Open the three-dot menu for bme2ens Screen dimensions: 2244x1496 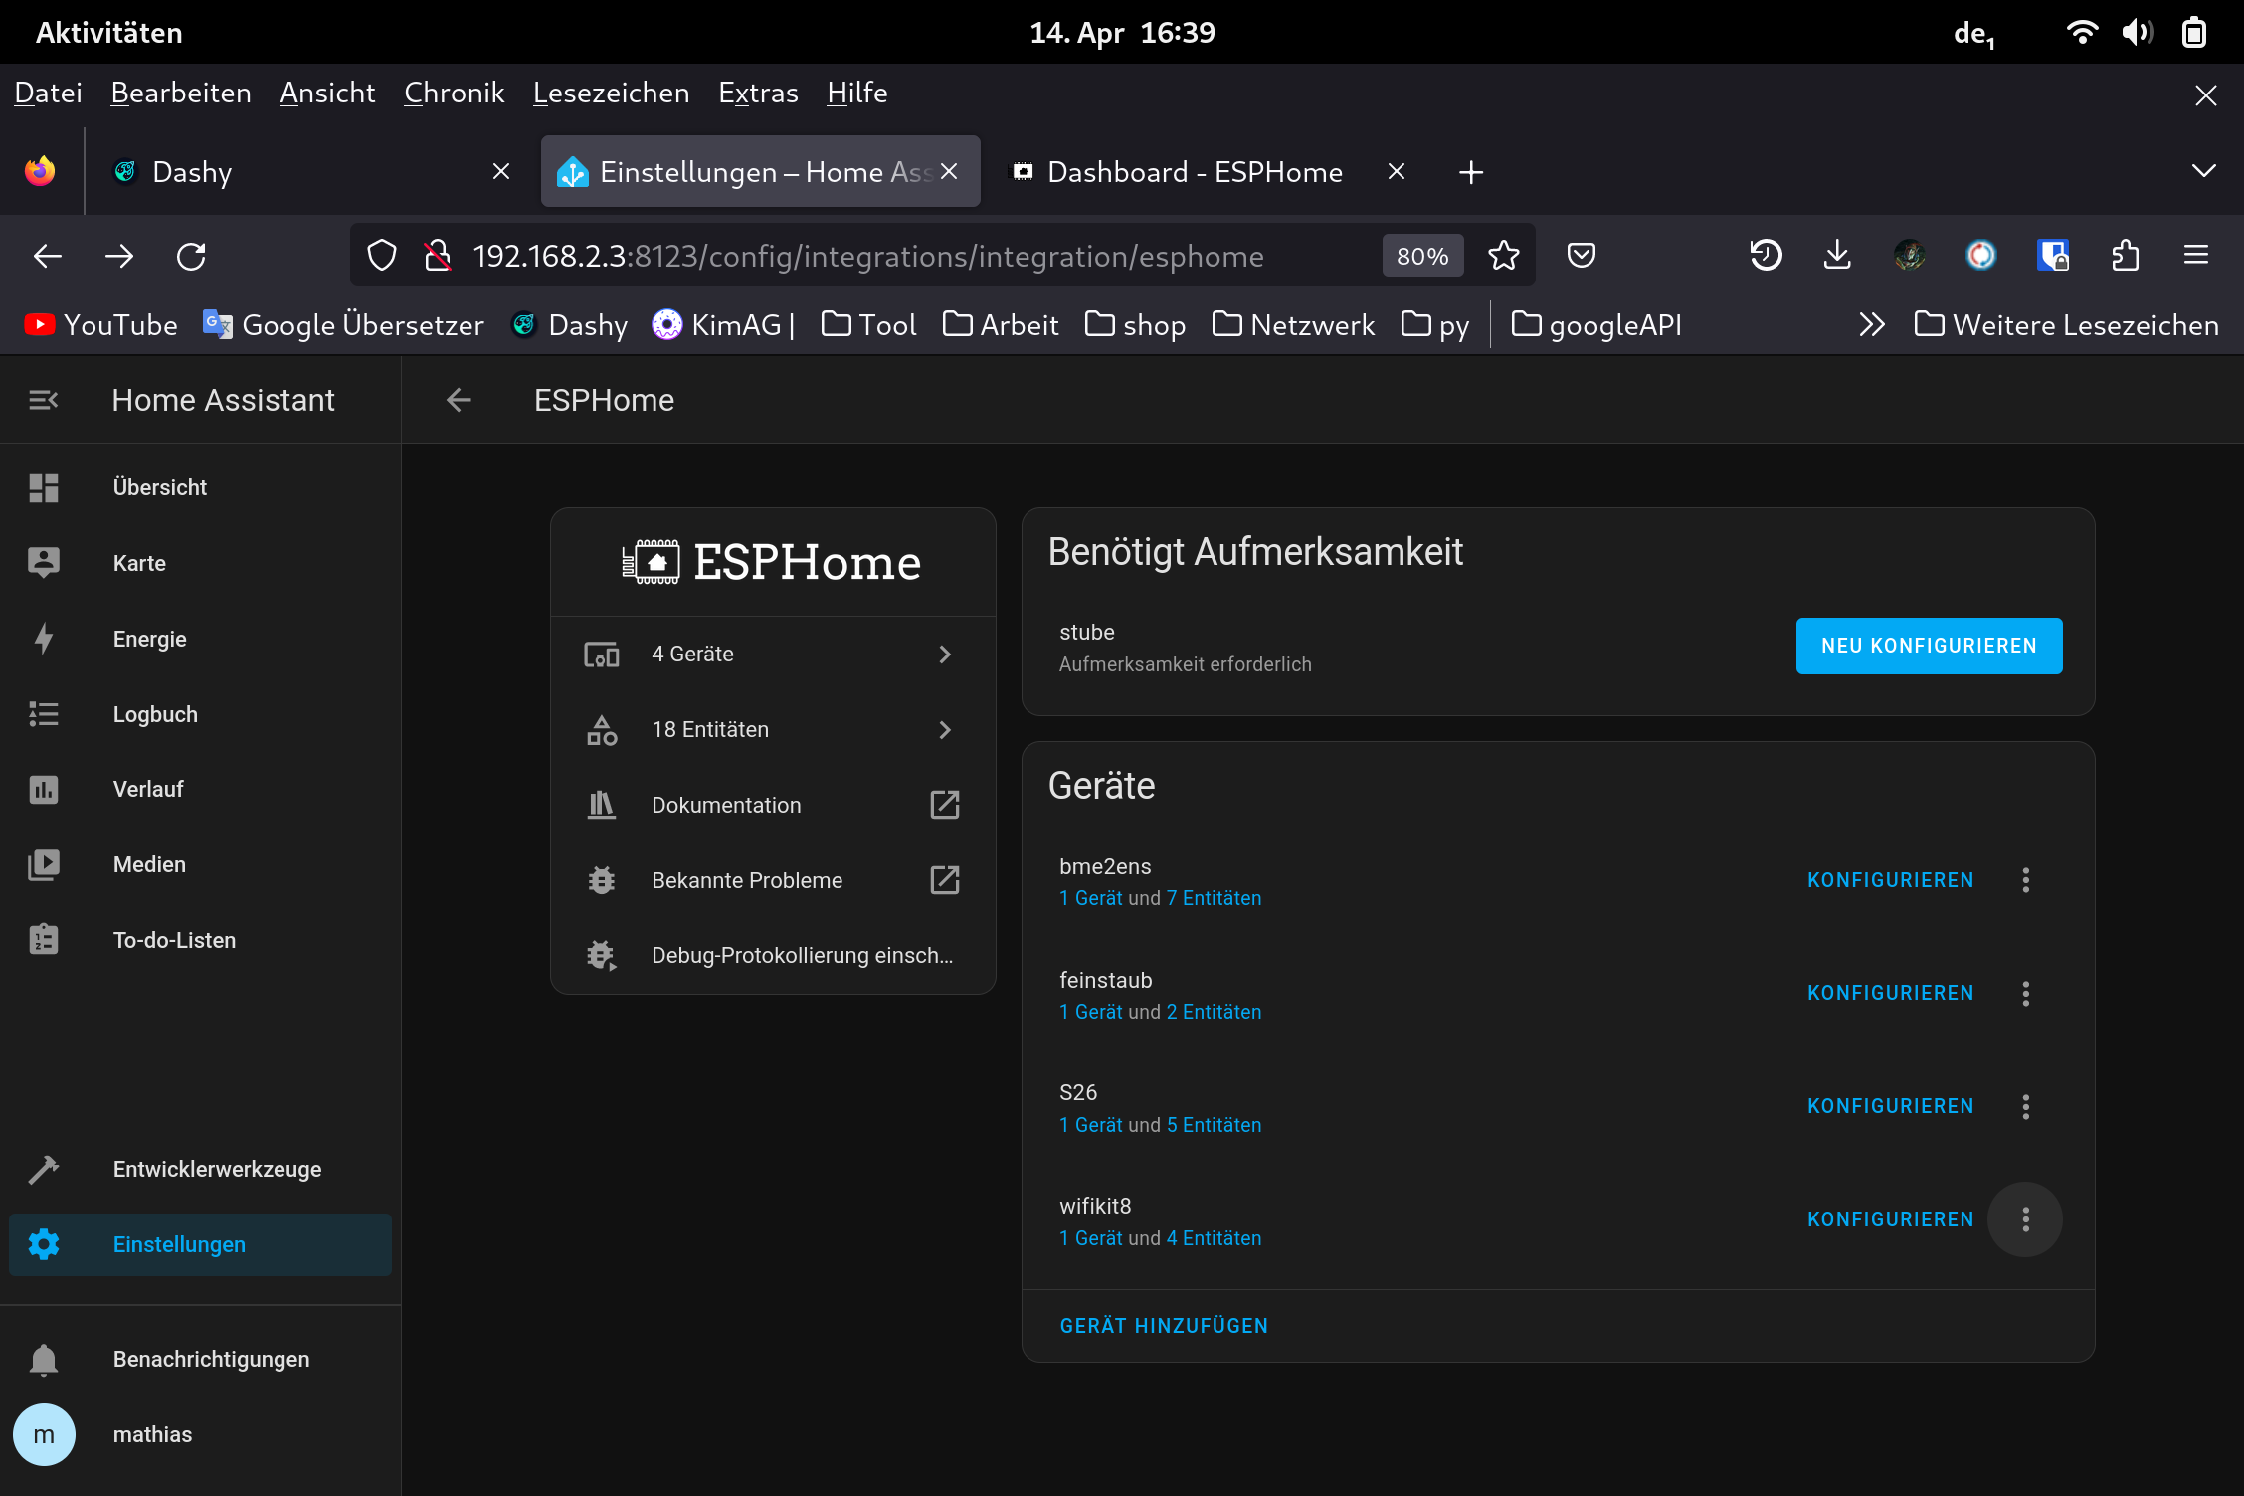pyautogui.click(x=2025, y=880)
